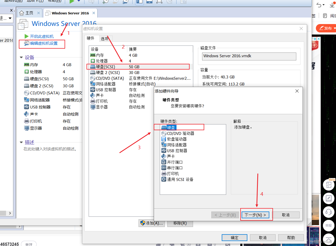Collapse the 描述 section triangle
The image size is (336, 246).
[x=21, y=142]
